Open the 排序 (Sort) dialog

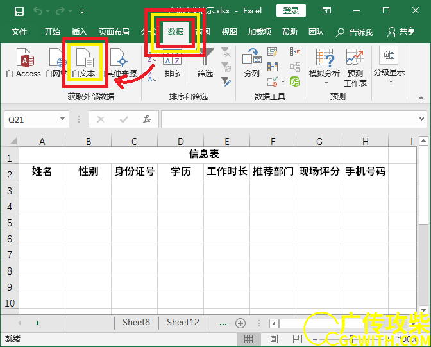[x=172, y=65]
